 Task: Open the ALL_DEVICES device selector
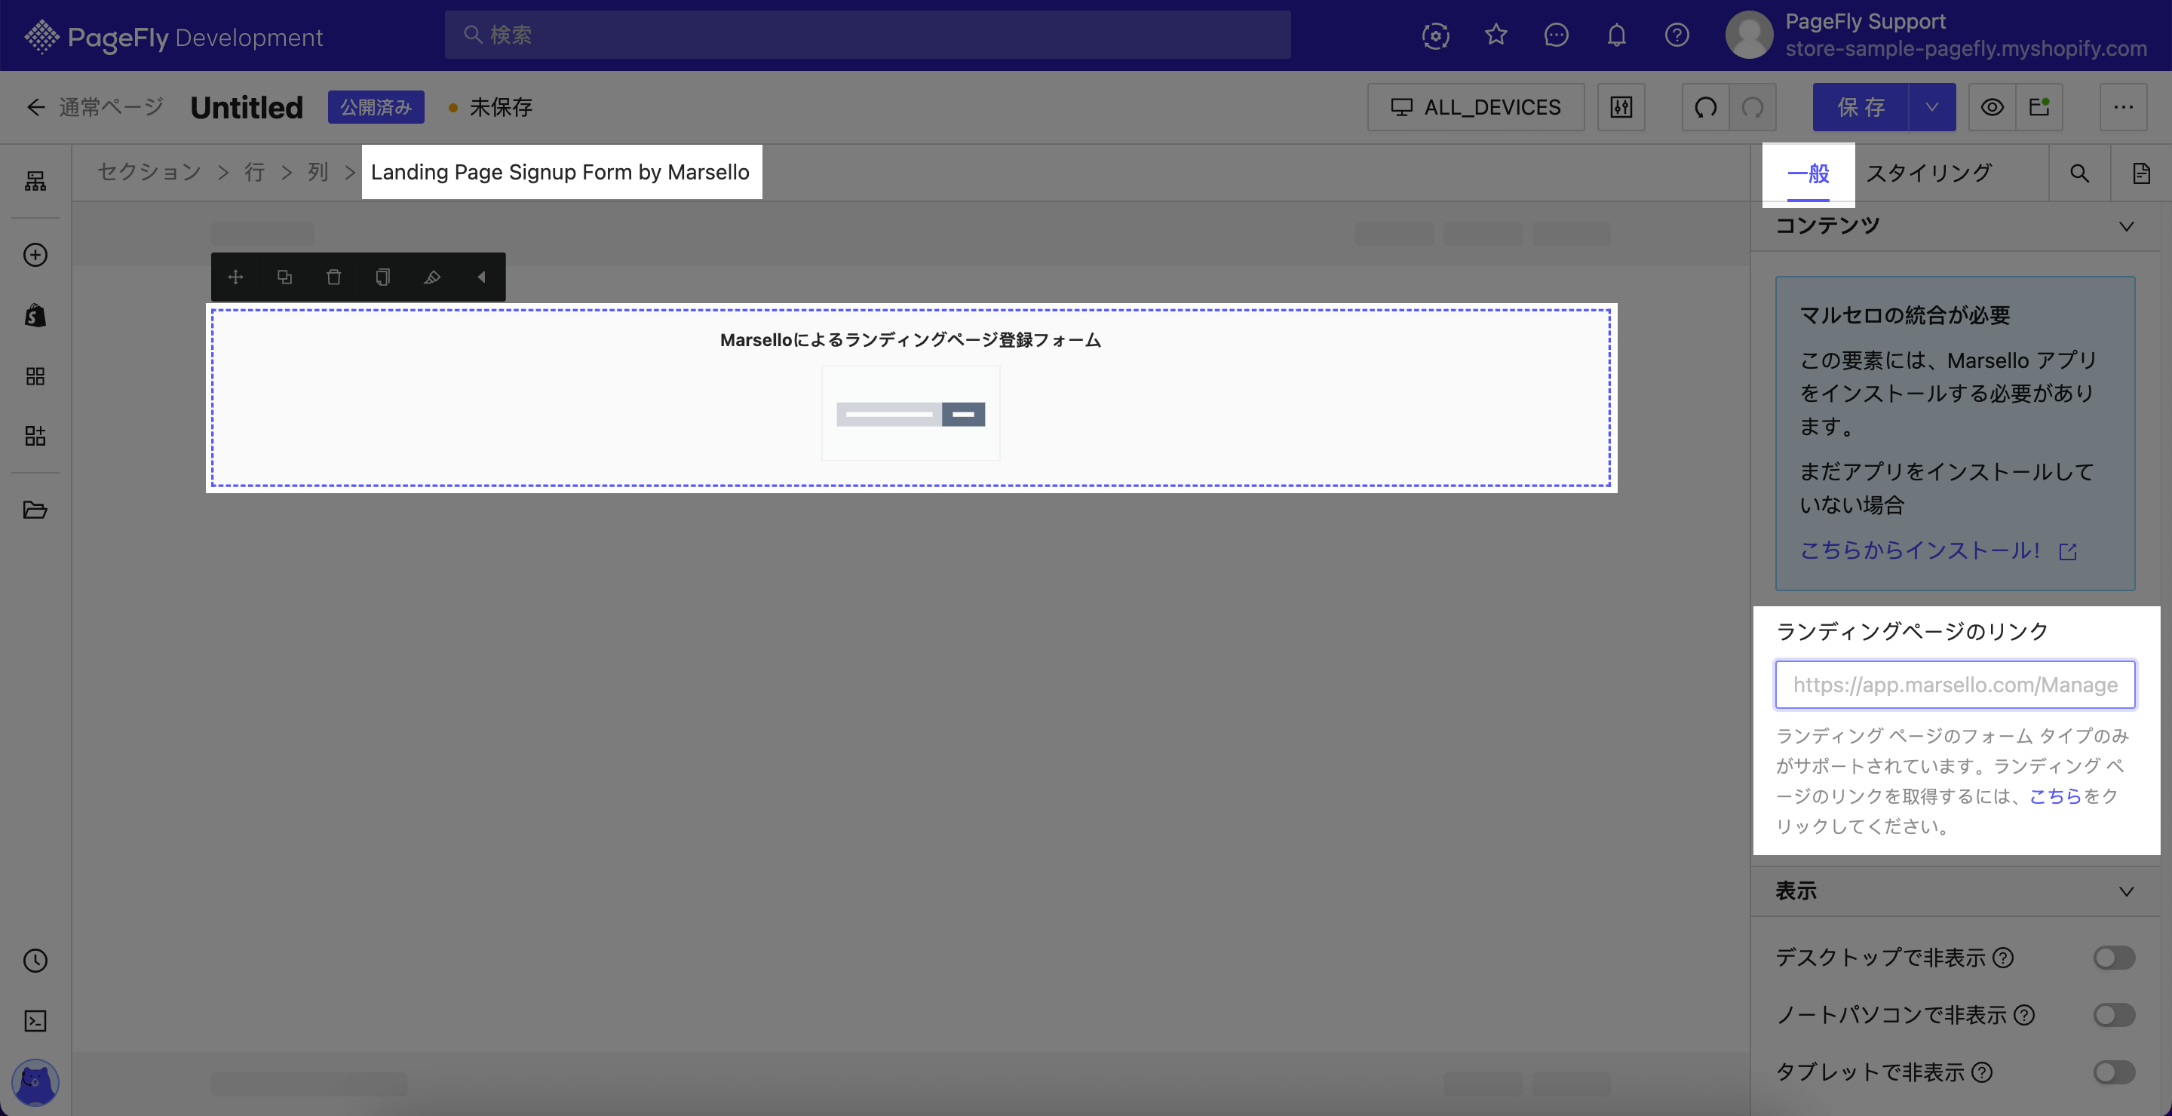(x=1476, y=107)
